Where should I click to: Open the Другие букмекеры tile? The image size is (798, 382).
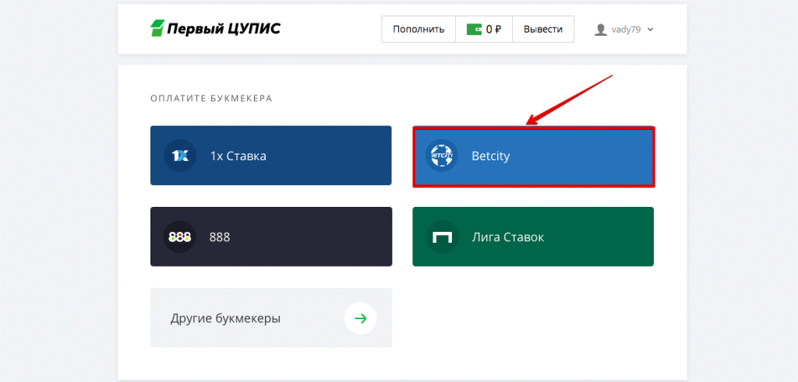[270, 318]
